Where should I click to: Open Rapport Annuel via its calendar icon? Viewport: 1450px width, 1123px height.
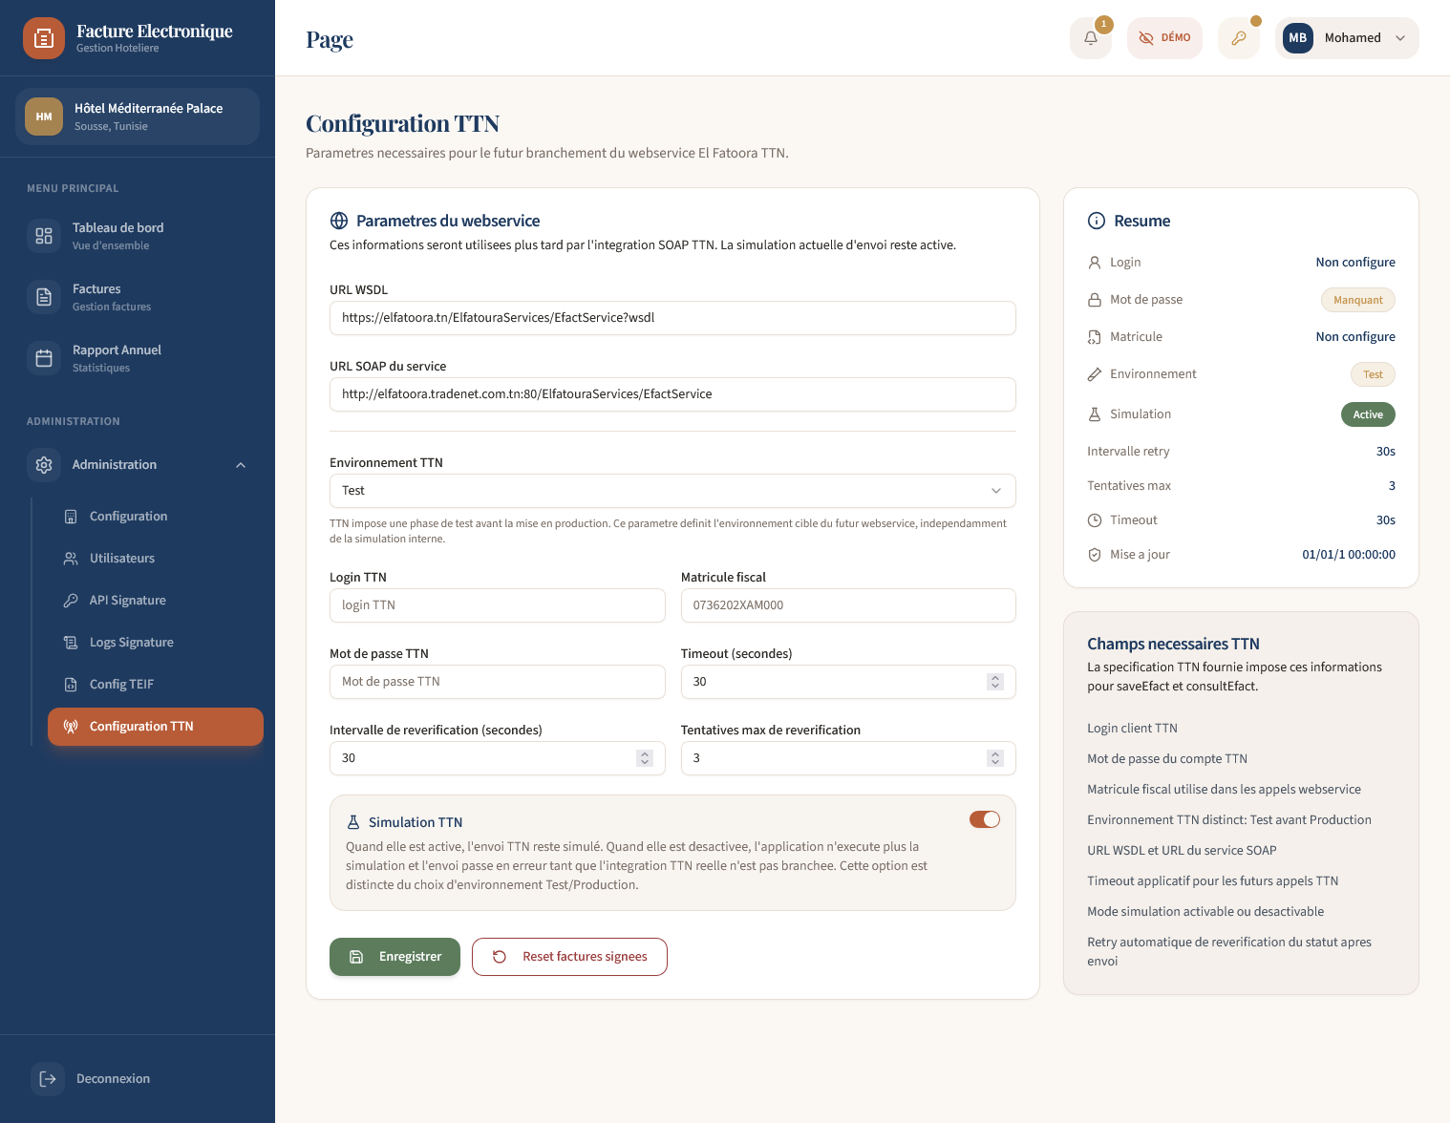pos(43,357)
